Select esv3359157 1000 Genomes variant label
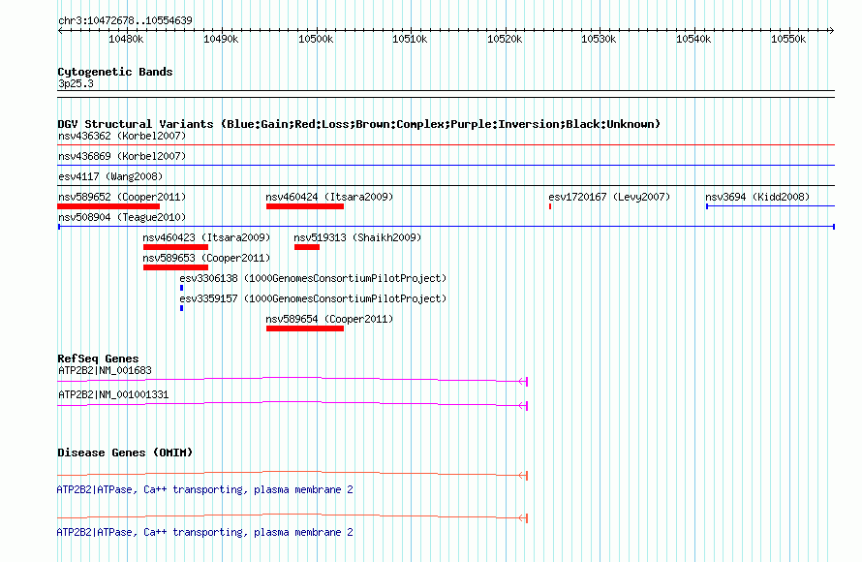Image resolution: width=862 pixels, height=562 pixels. [x=313, y=298]
